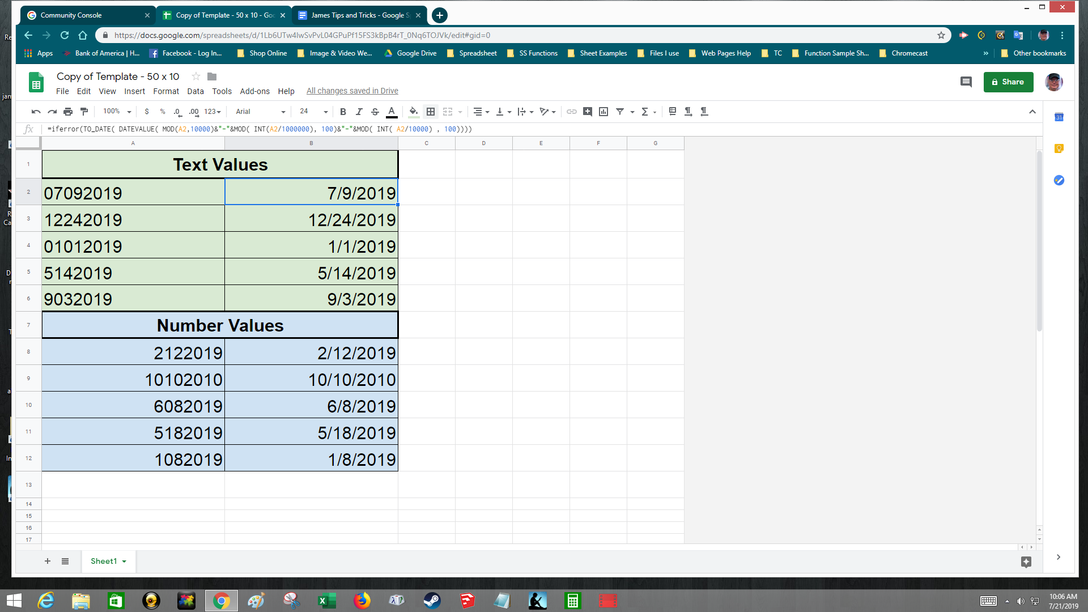Print the spreadsheet
This screenshot has width=1088, height=612.
68,112
